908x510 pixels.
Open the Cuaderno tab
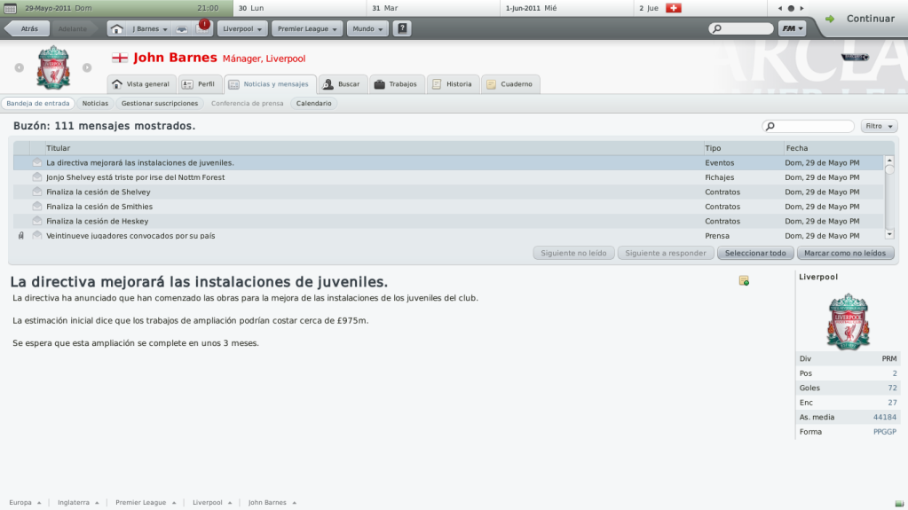(510, 84)
